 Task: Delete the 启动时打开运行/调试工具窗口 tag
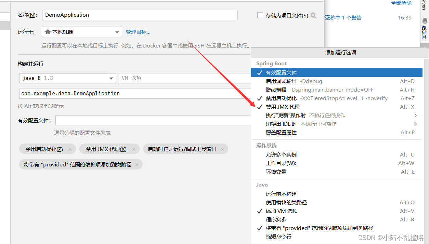point(222,149)
